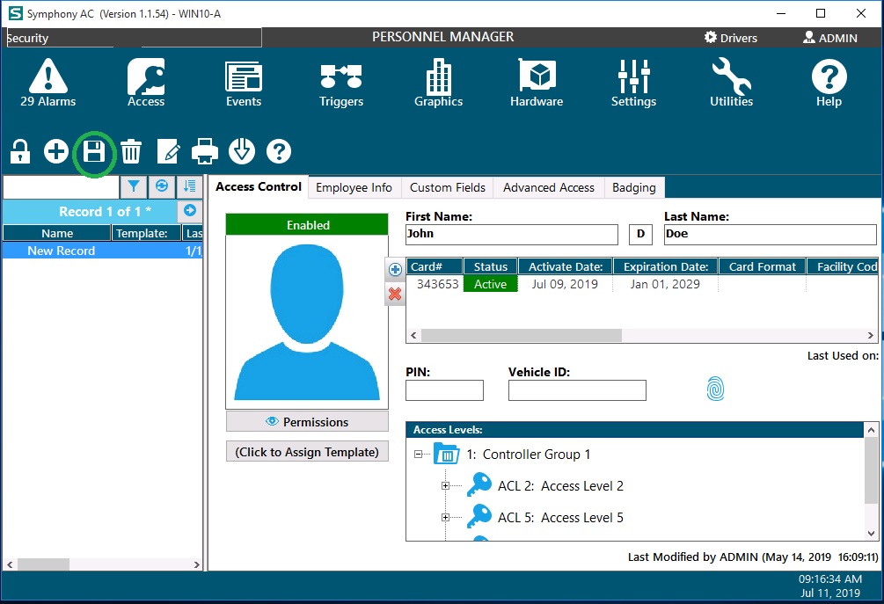Open the Hardware module
884x604 pixels.
pyautogui.click(x=537, y=83)
